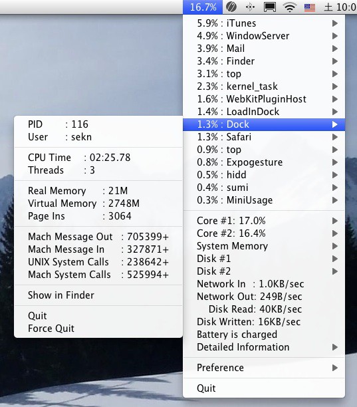Click the Mach Message Out value line
357x407 pixels.
(98, 237)
